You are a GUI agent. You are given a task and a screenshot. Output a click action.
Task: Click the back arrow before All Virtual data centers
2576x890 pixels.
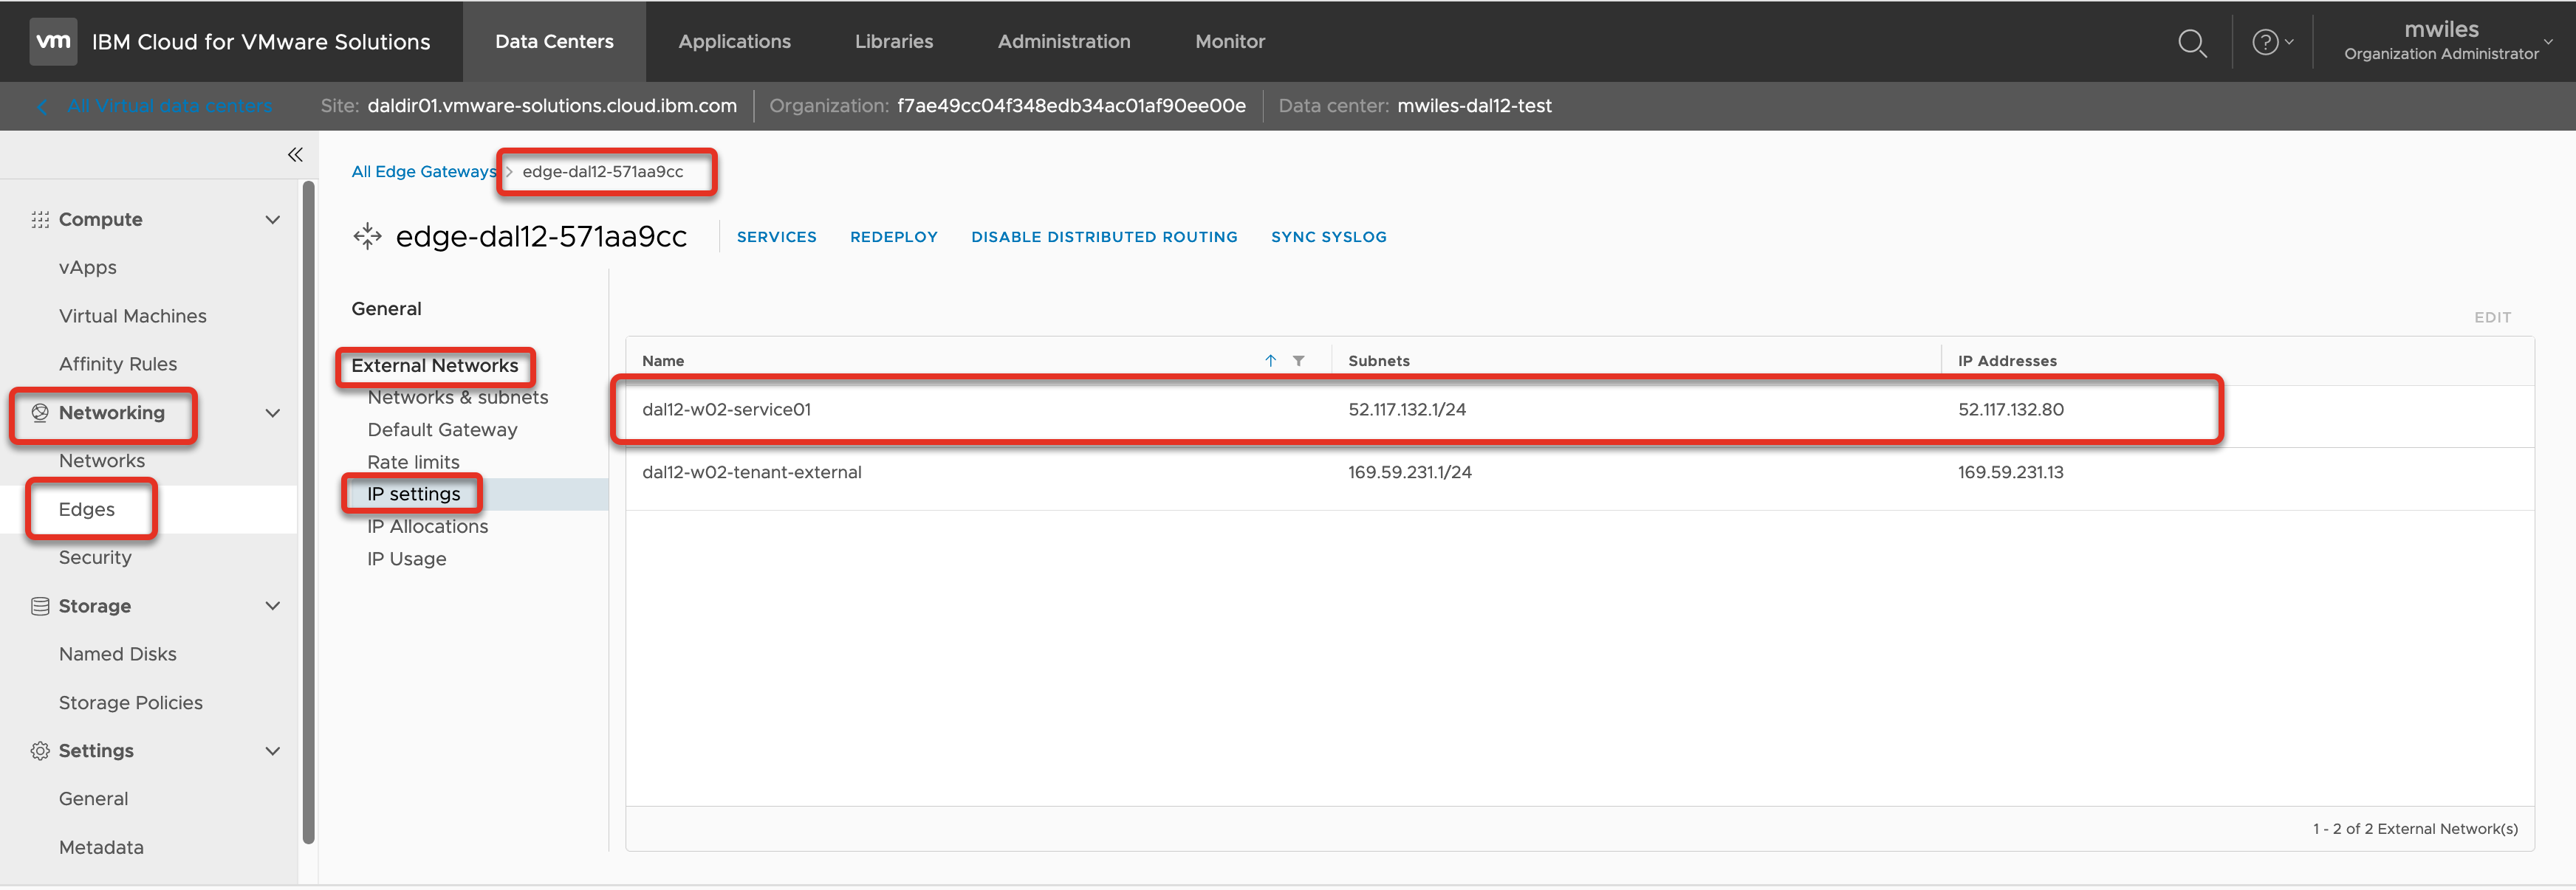tap(42, 106)
